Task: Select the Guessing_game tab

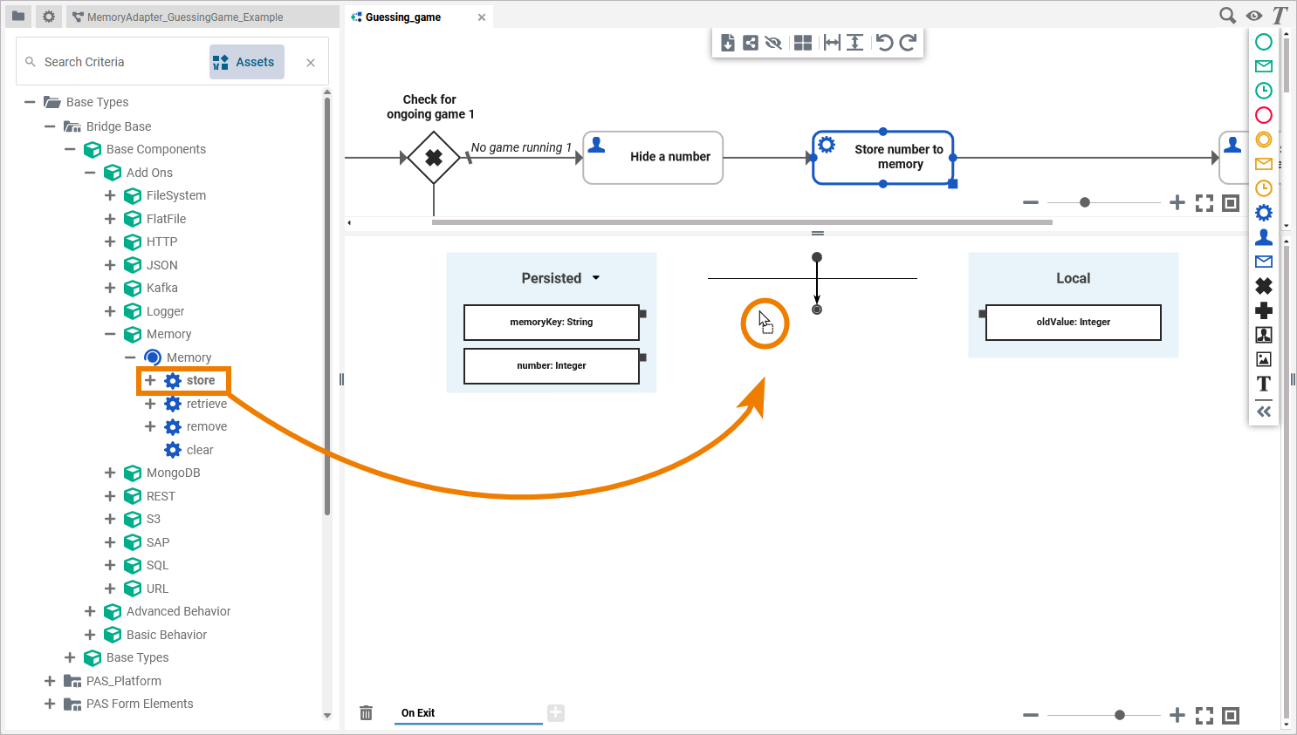Action: click(403, 17)
